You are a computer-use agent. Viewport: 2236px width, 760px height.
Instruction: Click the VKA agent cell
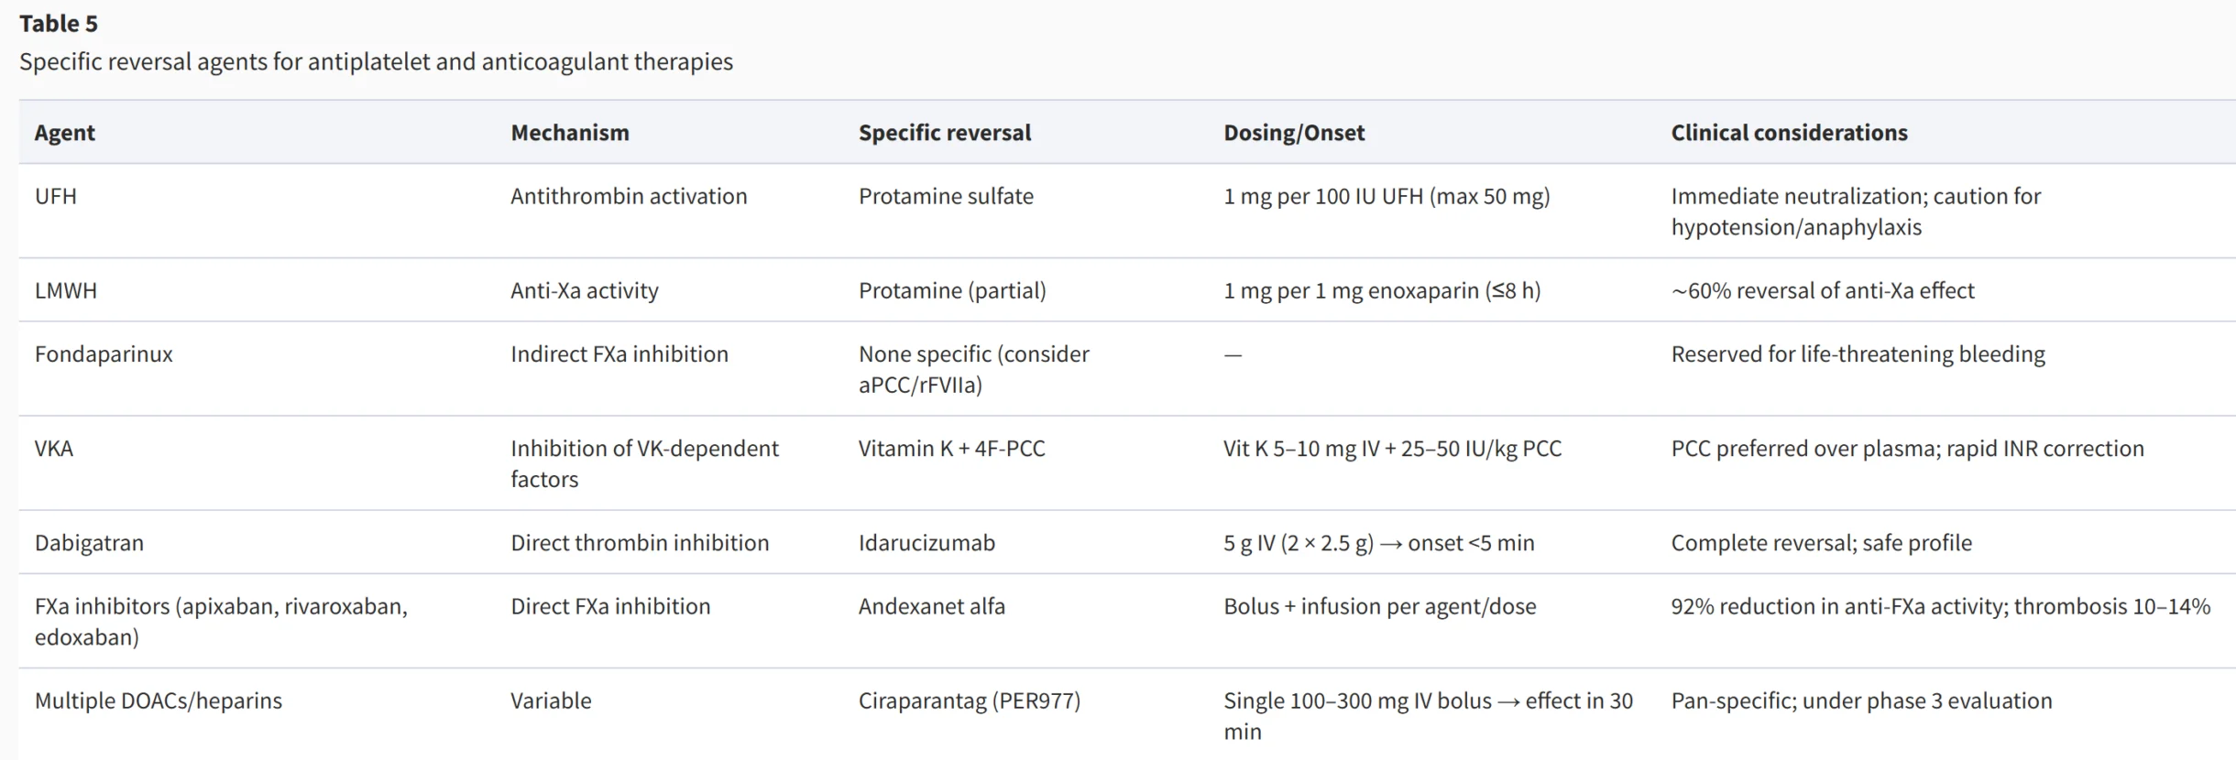[54, 448]
